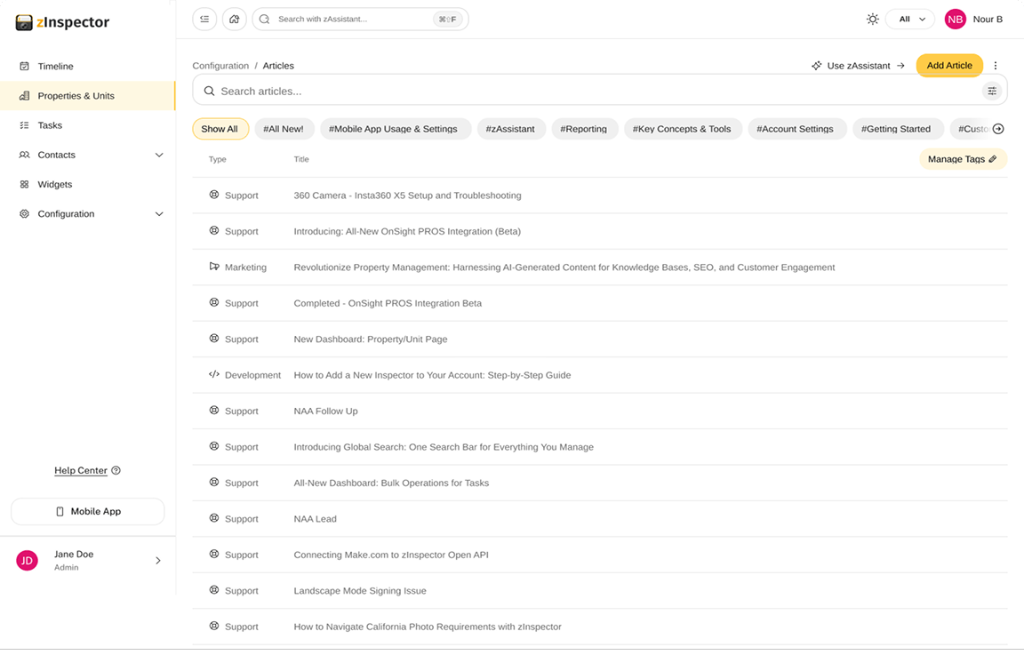Open Connecting Make.com to zInspector Open API
1024x655 pixels.
[x=391, y=555]
